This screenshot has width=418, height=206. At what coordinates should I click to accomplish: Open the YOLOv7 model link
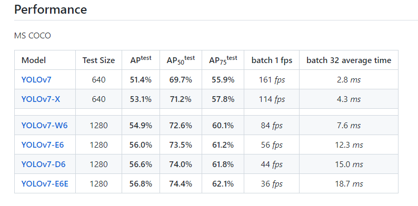(36, 79)
